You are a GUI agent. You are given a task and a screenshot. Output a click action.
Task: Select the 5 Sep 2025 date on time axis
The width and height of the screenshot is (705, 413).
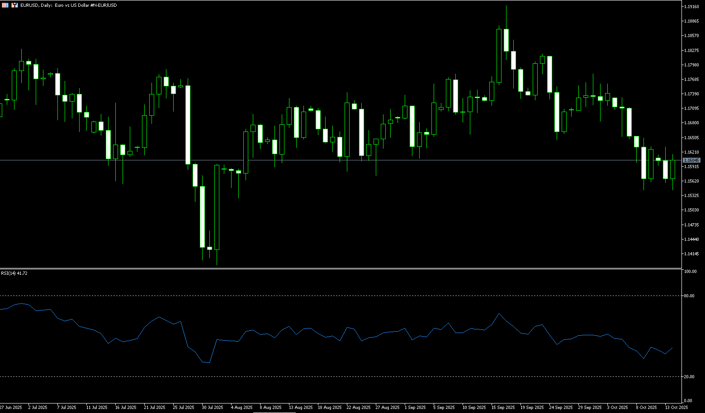pyautogui.click(x=444, y=408)
